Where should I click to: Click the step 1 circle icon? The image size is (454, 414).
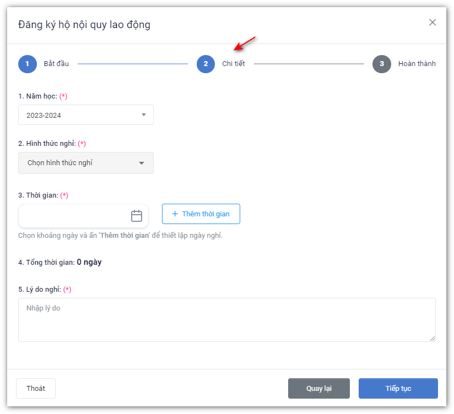(x=27, y=64)
